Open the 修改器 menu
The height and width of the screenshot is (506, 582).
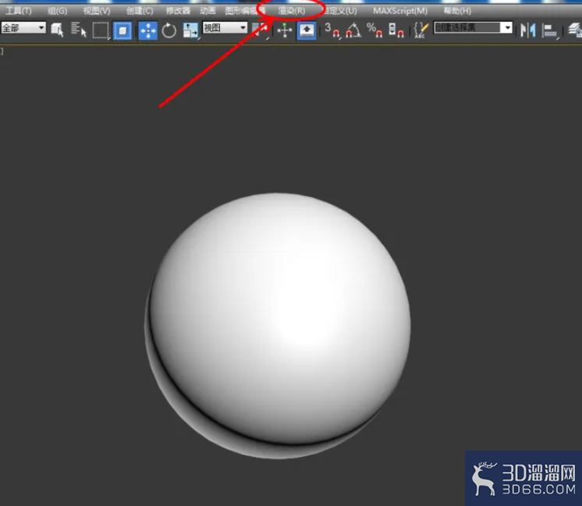pos(178,11)
